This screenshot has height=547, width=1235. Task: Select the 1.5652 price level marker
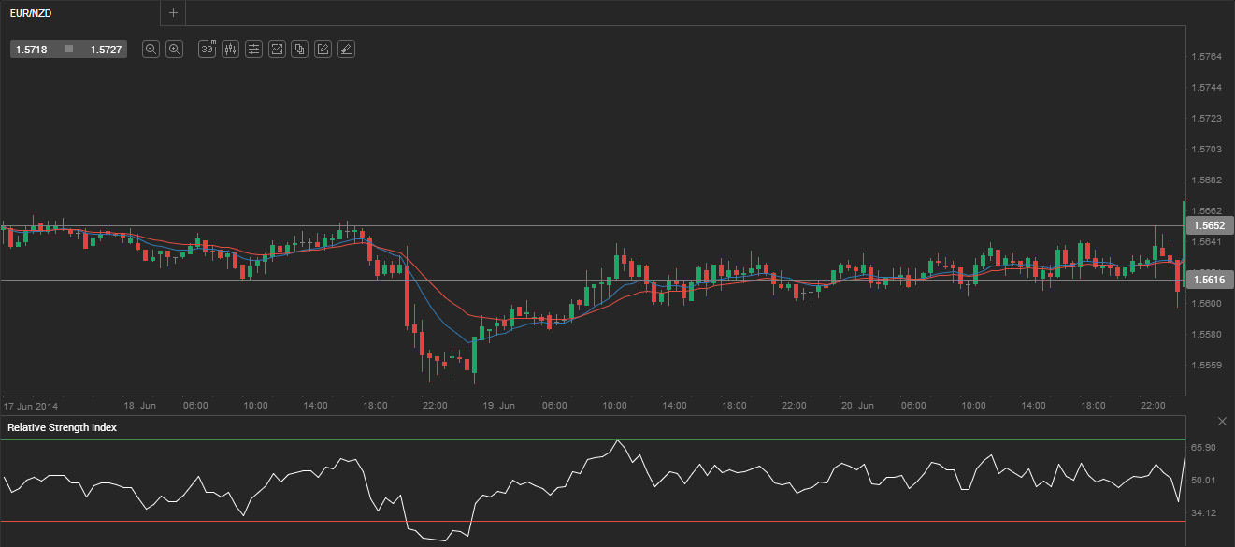pyautogui.click(x=1209, y=225)
